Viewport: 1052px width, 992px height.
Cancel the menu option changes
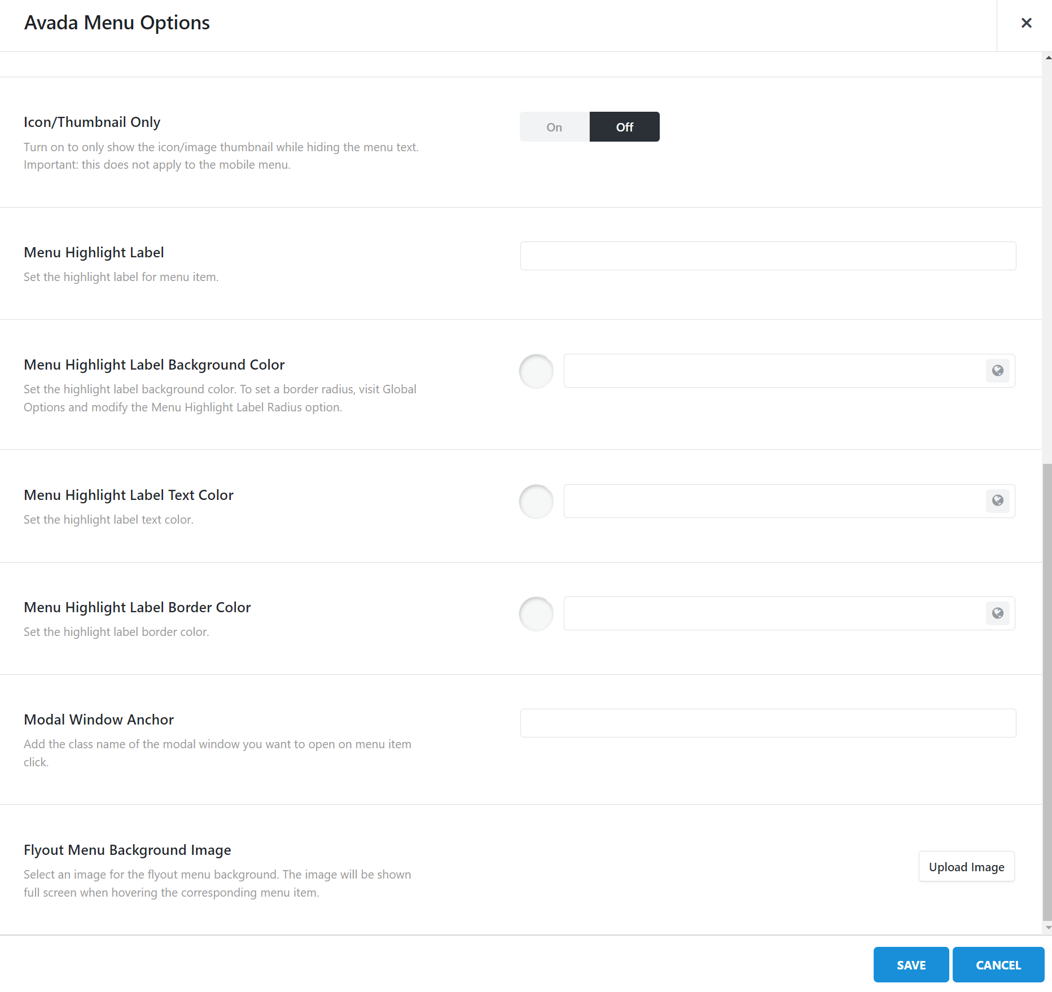click(x=998, y=965)
